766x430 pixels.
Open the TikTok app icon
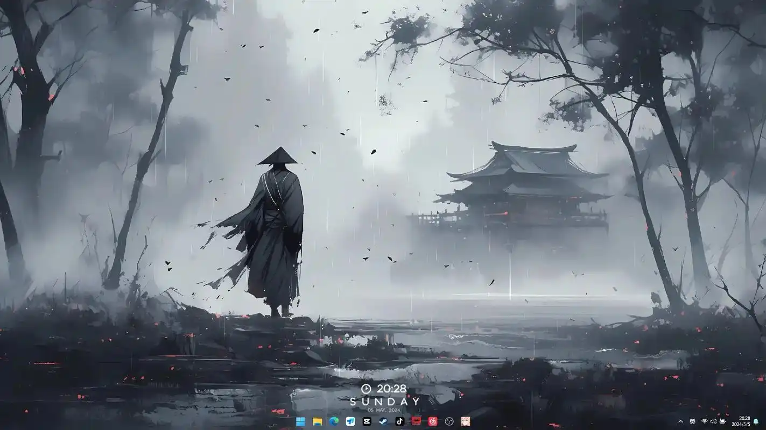(x=399, y=422)
